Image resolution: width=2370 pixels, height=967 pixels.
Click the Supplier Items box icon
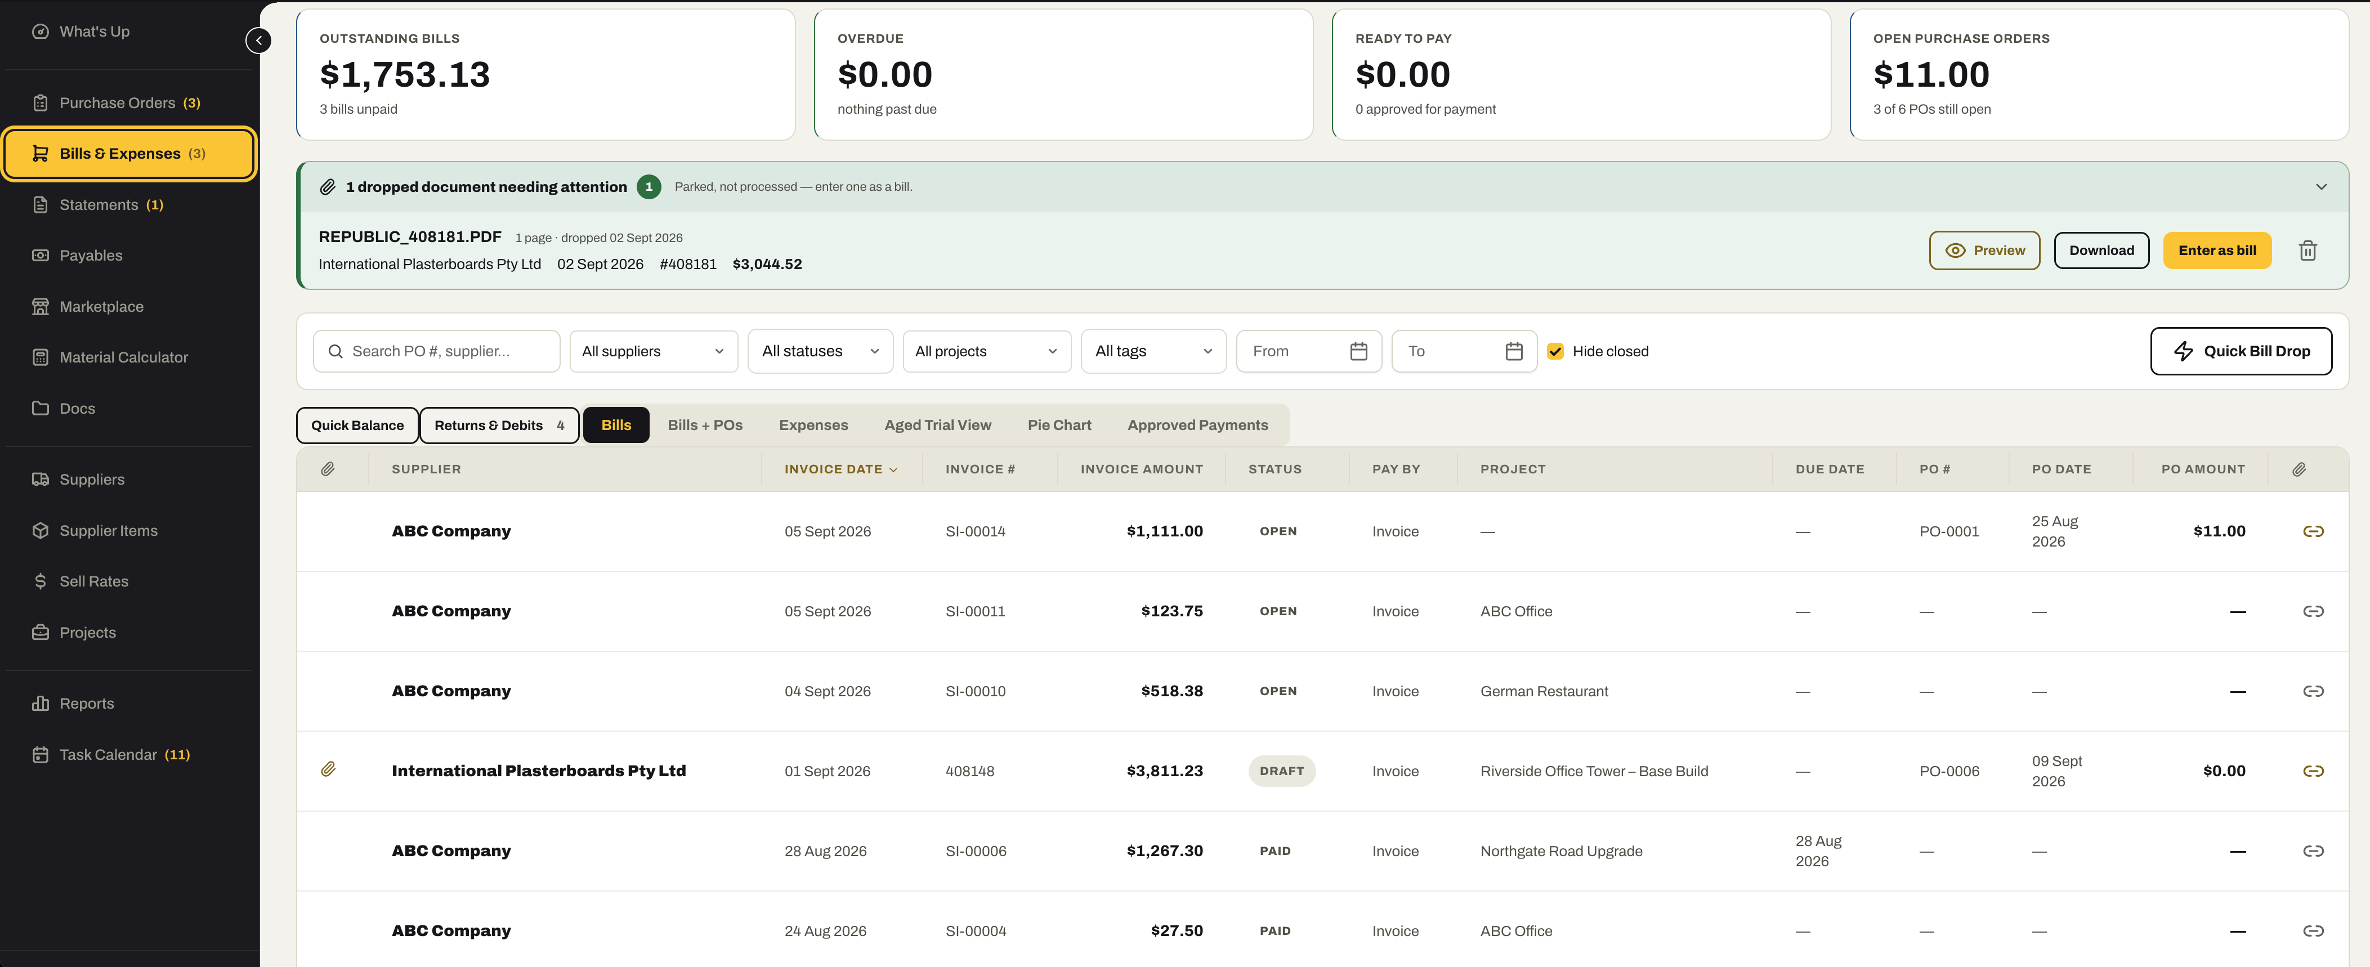tap(41, 531)
